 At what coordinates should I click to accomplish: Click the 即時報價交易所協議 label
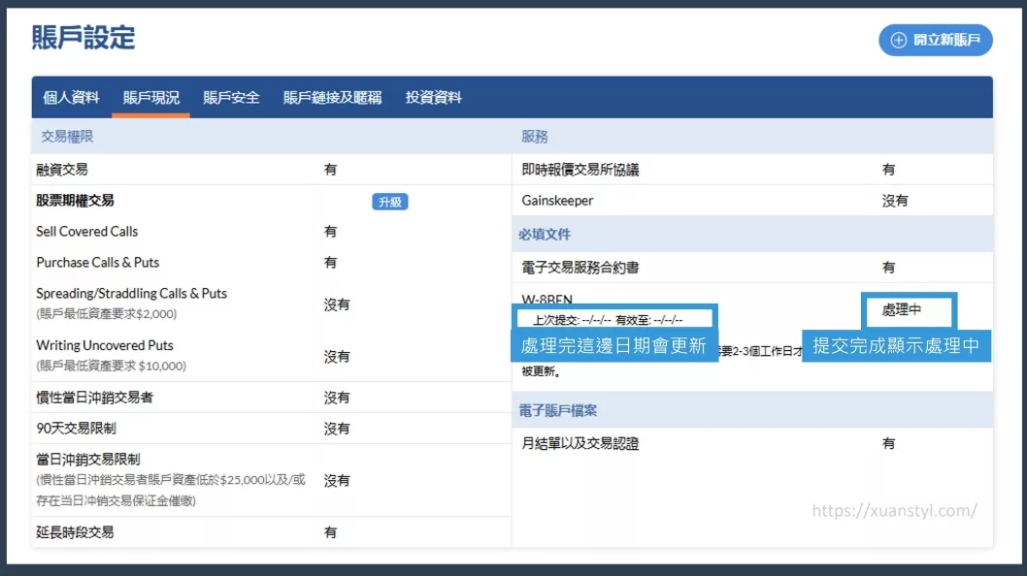pyautogui.click(x=580, y=170)
